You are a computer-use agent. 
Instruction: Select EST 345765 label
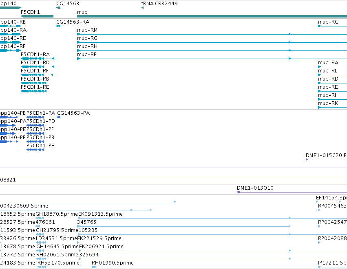[87, 222]
